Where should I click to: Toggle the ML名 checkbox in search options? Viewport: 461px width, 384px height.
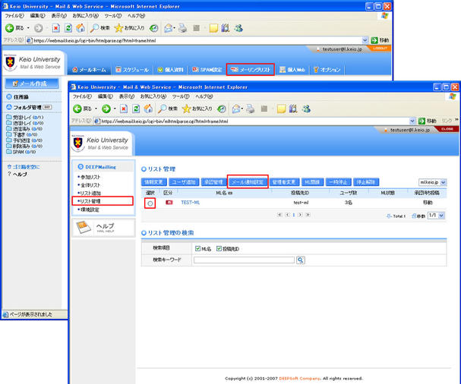(x=198, y=248)
